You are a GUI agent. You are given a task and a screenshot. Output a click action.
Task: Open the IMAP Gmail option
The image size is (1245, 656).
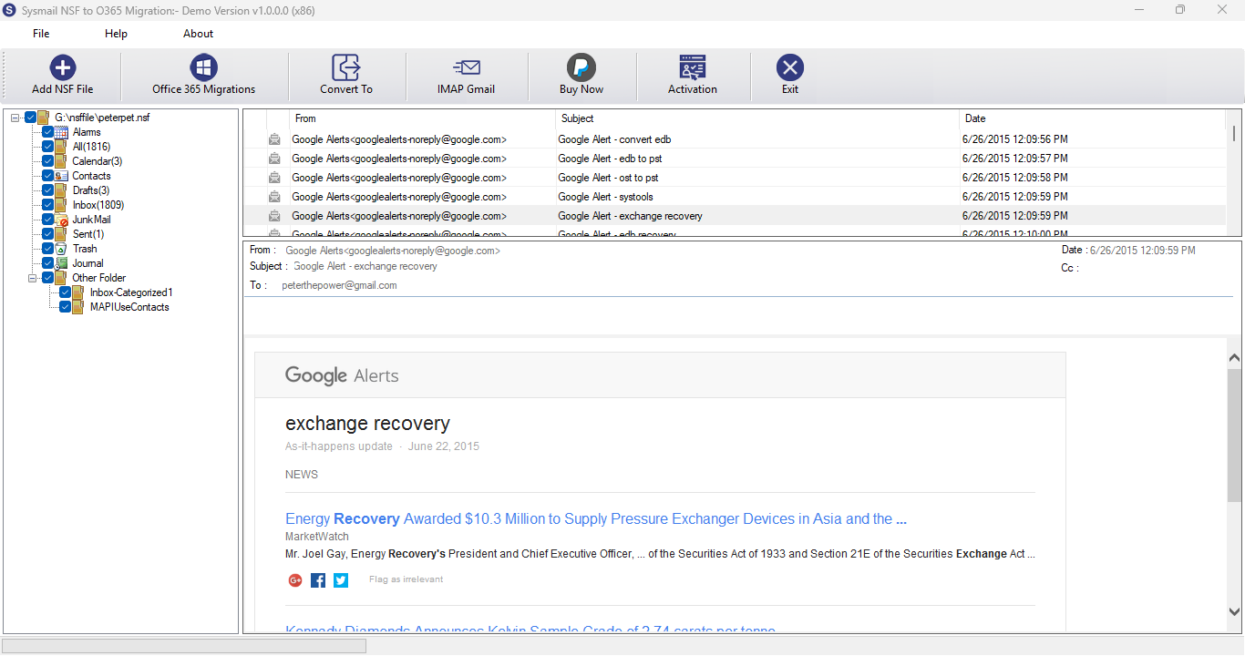(x=466, y=67)
